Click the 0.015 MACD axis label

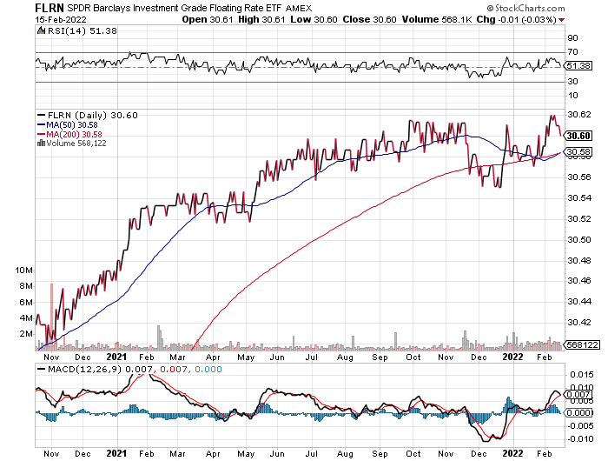(582, 375)
